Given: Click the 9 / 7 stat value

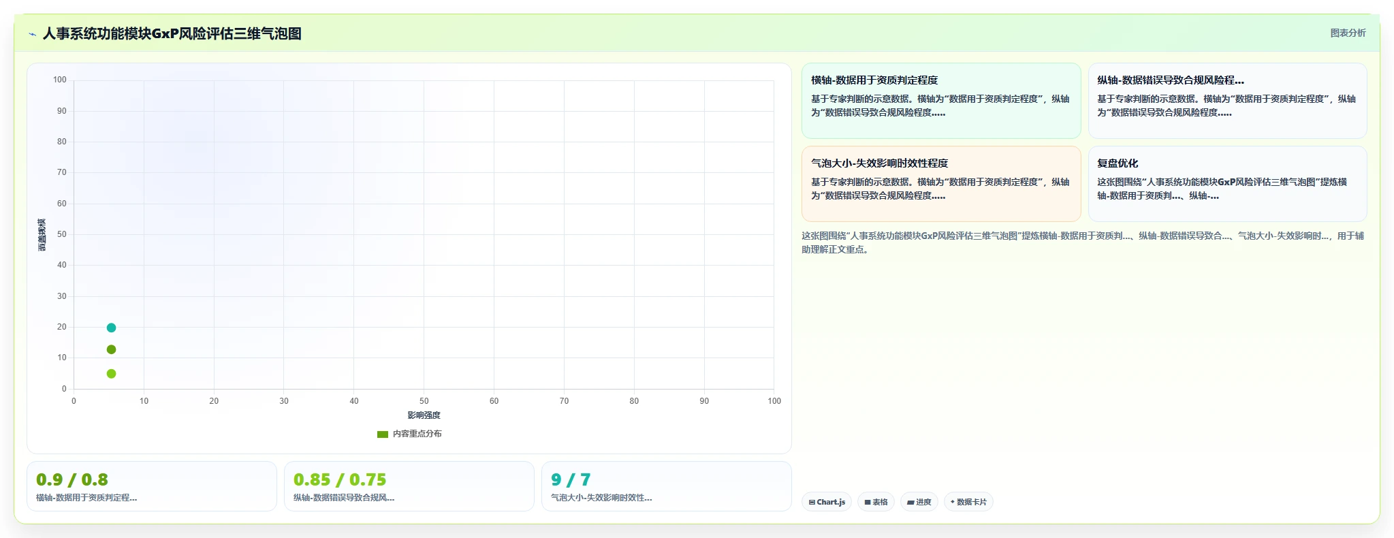Looking at the screenshot, I should 571,479.
